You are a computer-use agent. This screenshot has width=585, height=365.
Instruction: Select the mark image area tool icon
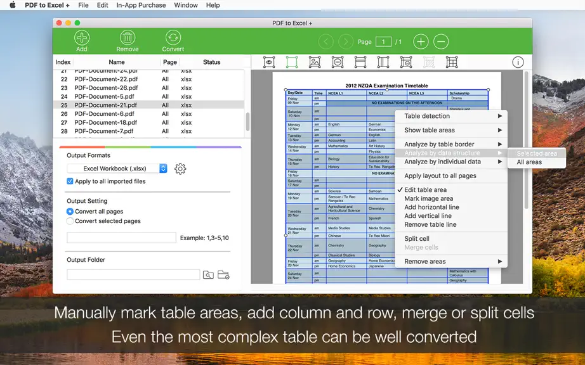click(x=315, y=62)
